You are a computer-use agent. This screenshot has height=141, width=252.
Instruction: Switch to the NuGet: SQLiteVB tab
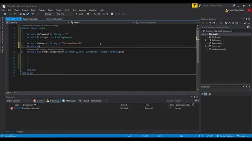[x=30, y=19]
